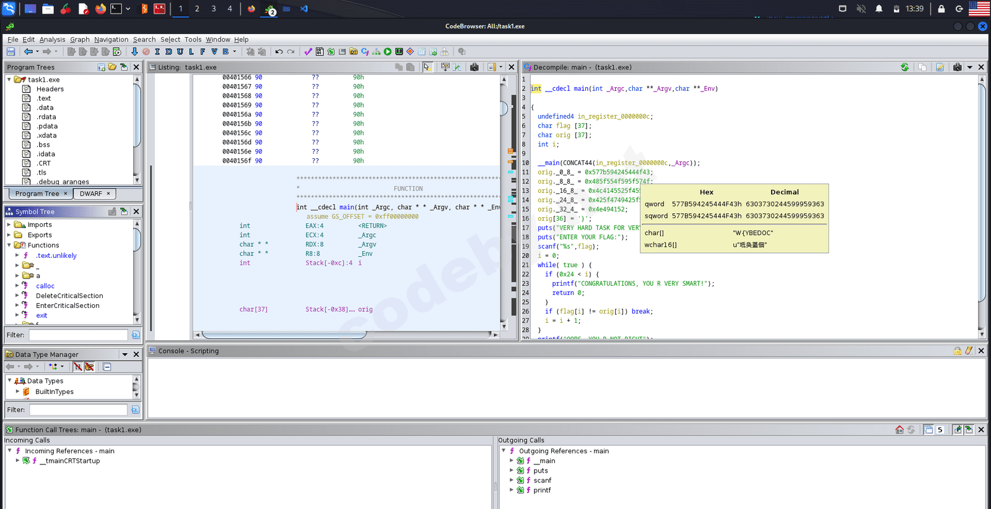The width and height of the screenshot is (991, 509).
Task: Expand BuiltInTypes in Data Type Manager
Action: point(17,391)
